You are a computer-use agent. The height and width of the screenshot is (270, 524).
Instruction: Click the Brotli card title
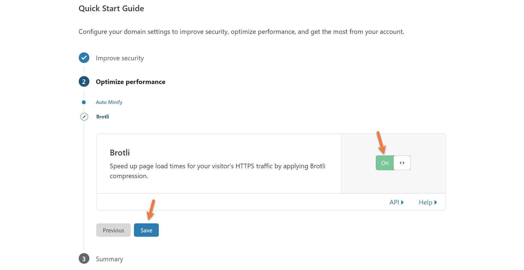(120, 153)
